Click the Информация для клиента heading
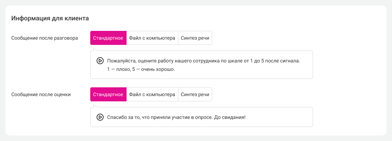Viewport: 392px width, 141px height. coord(50,18)
